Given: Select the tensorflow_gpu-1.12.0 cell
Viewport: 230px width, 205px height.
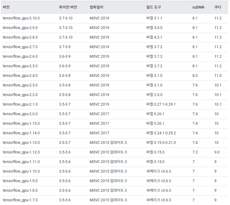Looking at the screenshot, I should tap(21, 152).
